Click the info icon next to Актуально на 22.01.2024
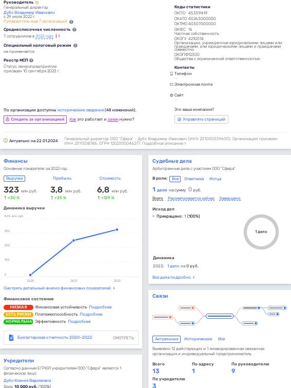 click(x=6, y=141)
